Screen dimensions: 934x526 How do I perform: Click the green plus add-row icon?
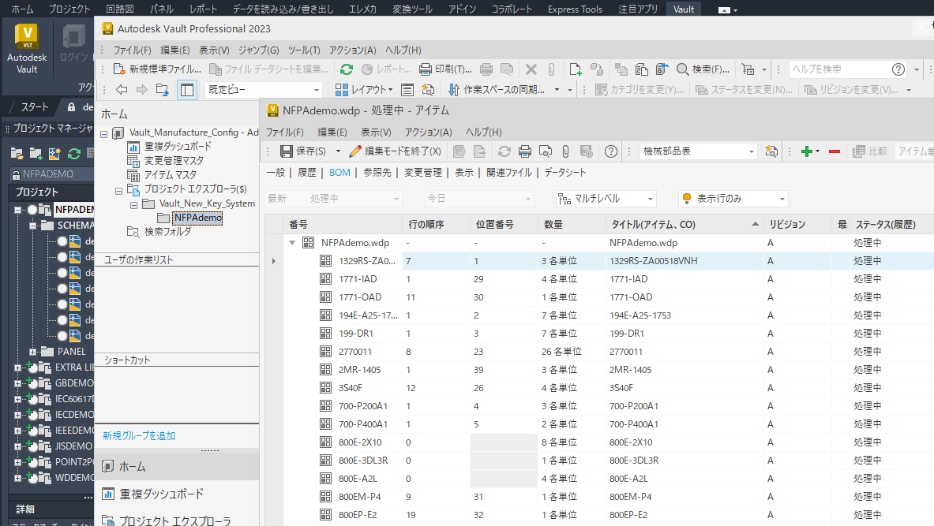pyautogui.click(x=807, y=151)
